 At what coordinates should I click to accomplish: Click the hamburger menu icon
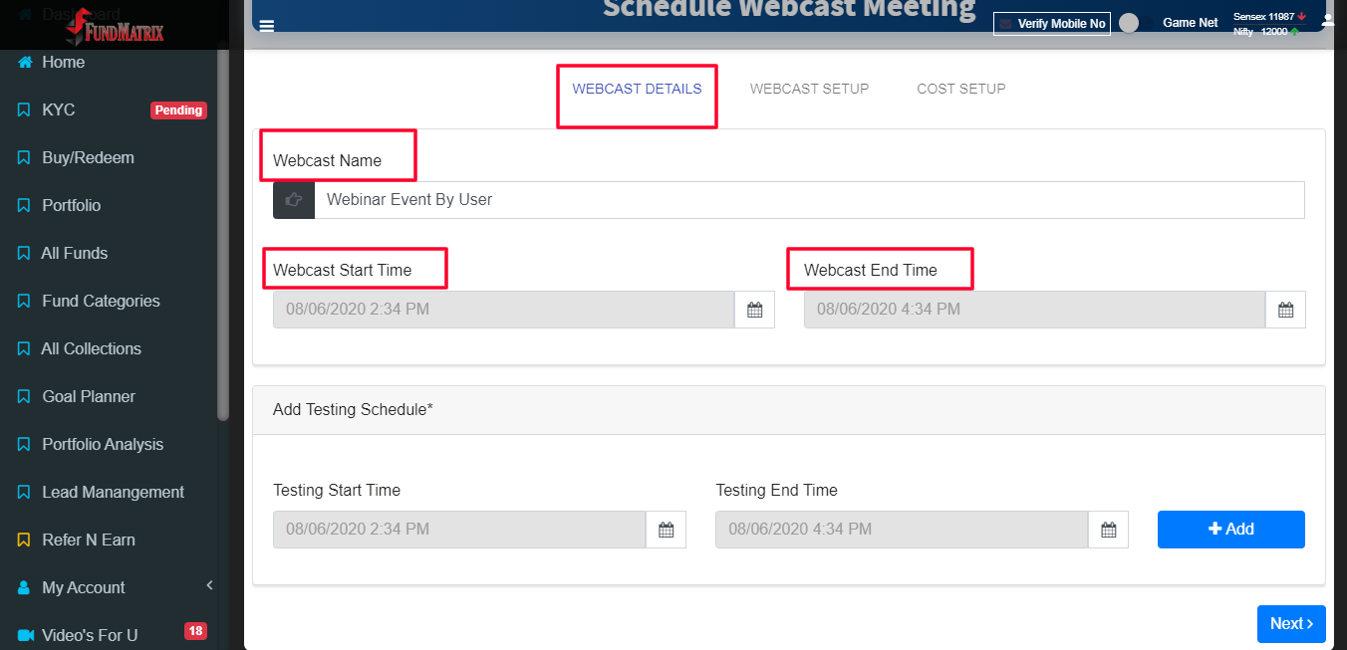(x=267, y=26)
